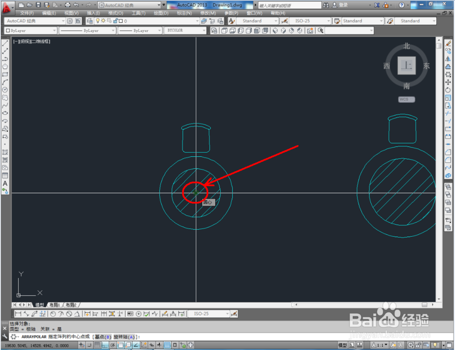Choose the 旋转轴(A) command option
455x350 pixels.
pos(124,337)
